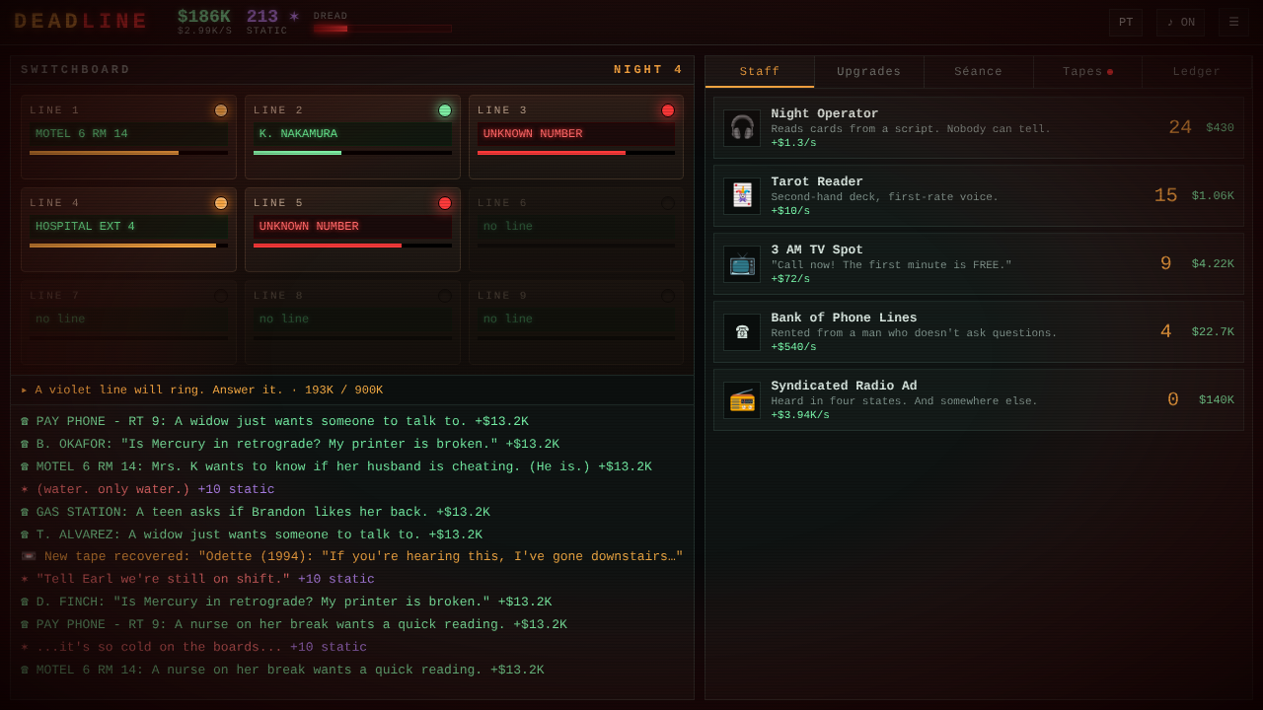This screenshot has height=710, width=1263.
Task: Answer the UNKNOWN NUMBER on Line 3
Action: tap(576, 137)
